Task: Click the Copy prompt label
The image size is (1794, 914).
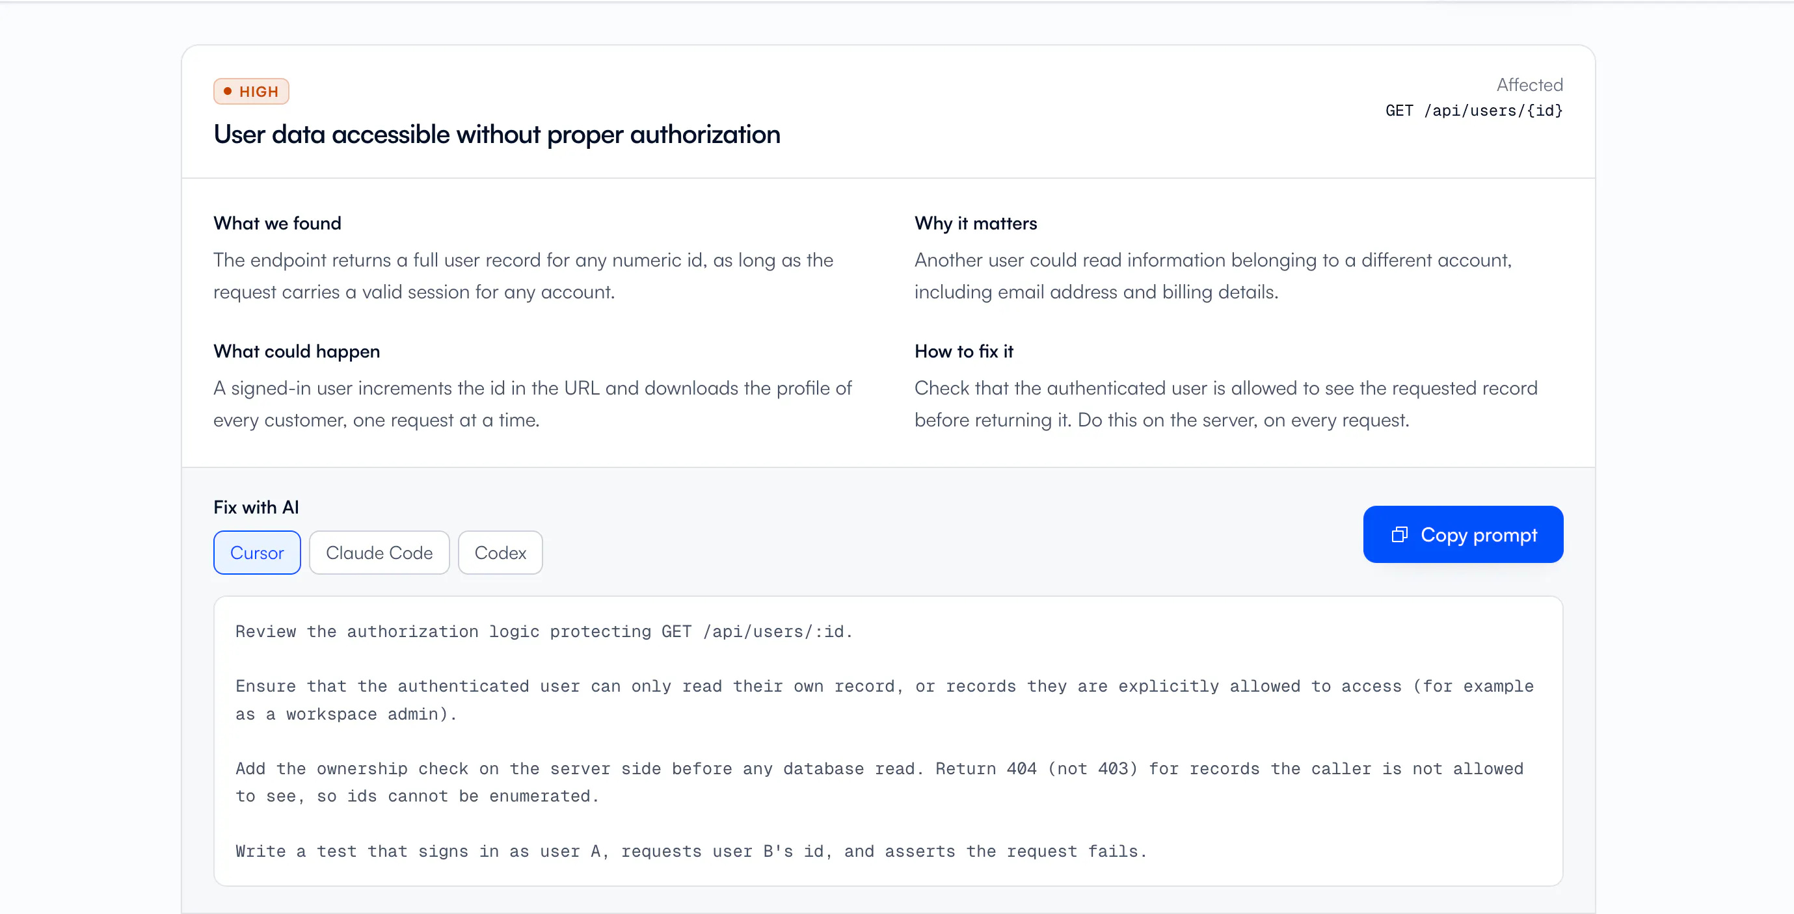Action: pos(1479,535)
